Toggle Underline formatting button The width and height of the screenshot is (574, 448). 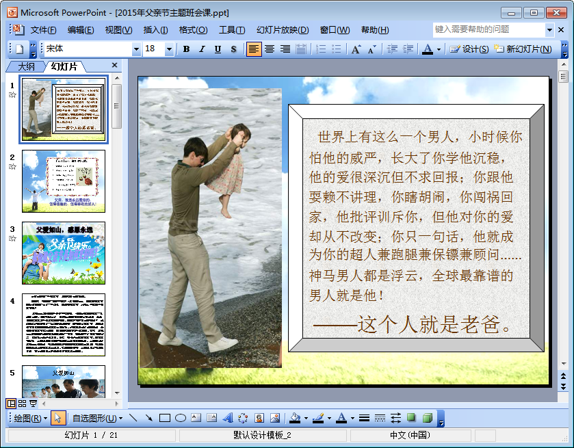tap(218, 49)
